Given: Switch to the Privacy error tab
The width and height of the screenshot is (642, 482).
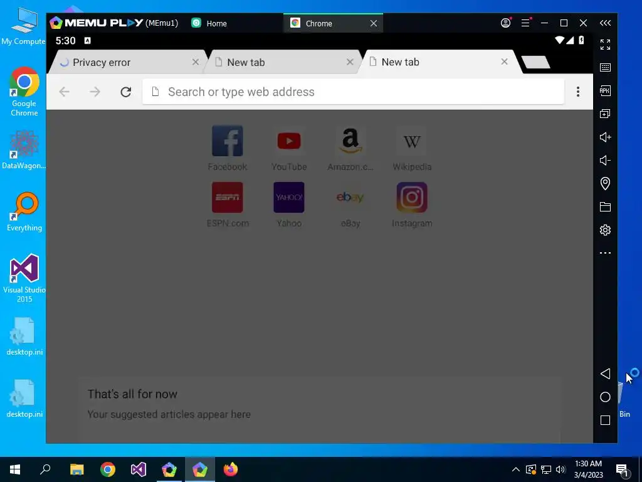Looking at the screenshot, I should (126, 62).
